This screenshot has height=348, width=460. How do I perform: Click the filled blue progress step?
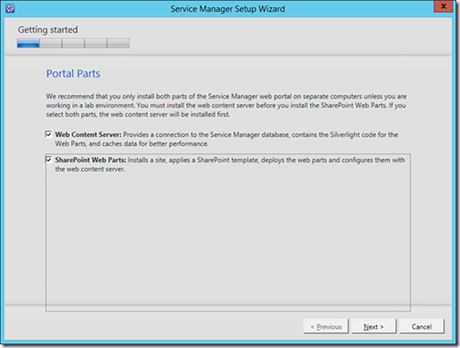click(x=28, y=43)
